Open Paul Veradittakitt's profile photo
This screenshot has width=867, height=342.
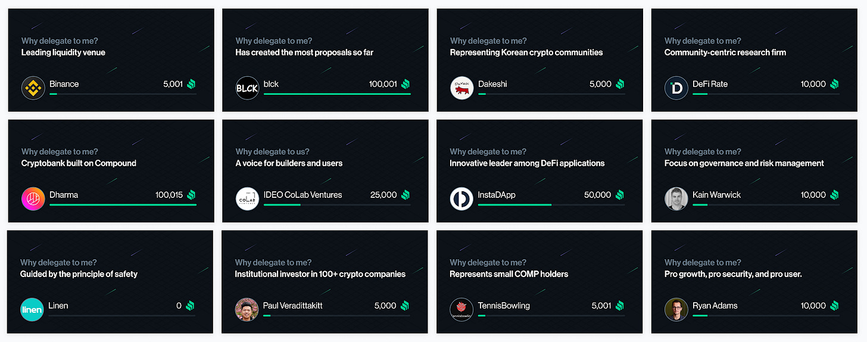point(247,310)
